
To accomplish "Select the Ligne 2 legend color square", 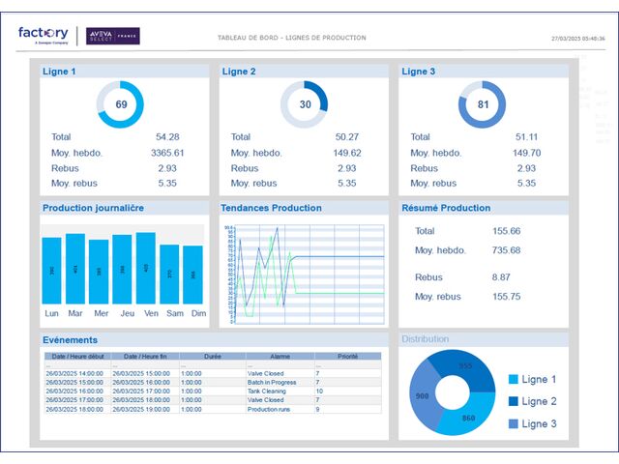I will point(513,401).
